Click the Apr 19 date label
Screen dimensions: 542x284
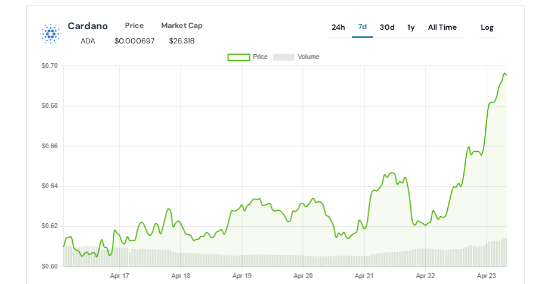coord(242,276)
